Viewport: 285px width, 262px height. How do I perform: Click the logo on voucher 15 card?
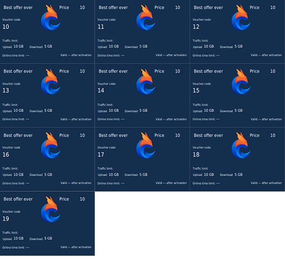click(241, 82)
